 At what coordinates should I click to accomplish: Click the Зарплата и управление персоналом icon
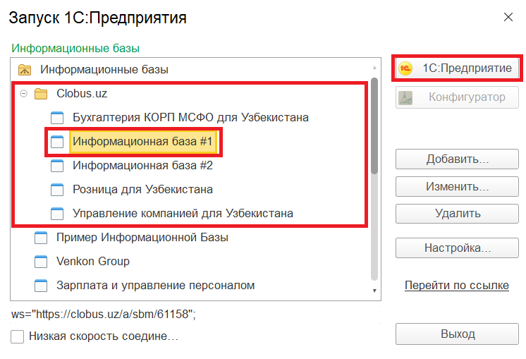tap(41, 286)
